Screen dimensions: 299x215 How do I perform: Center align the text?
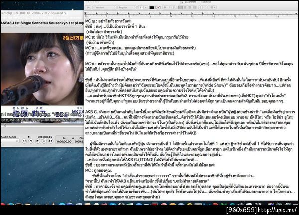tap(185, 8)
